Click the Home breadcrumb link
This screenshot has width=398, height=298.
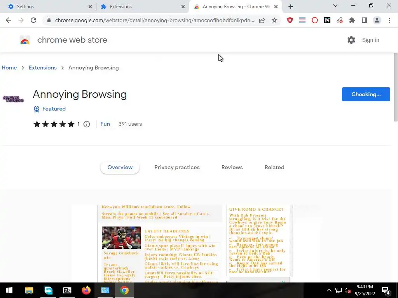pyautogui.click(x=9, y=68)
